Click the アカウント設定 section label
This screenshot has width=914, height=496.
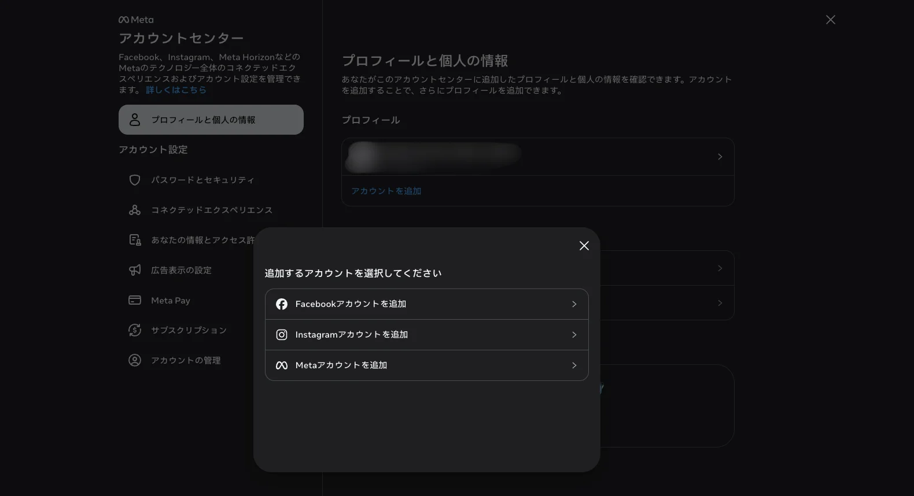pos(153,150)
